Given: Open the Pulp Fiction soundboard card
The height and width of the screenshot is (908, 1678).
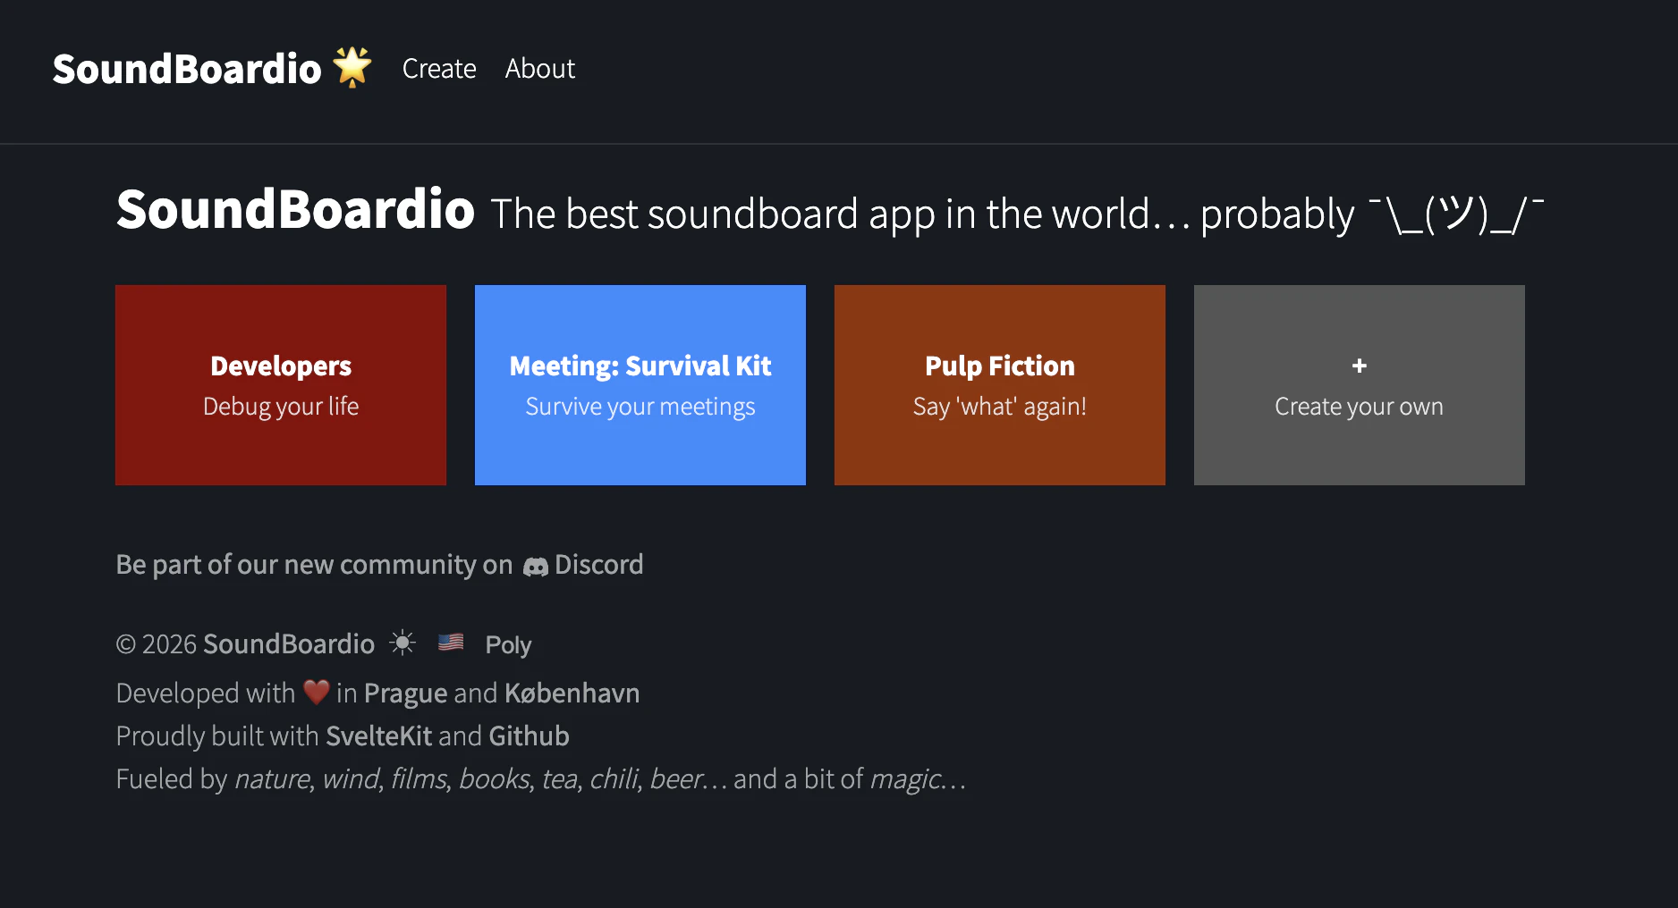Looking at the screenshot, I should click(1000, 385).
